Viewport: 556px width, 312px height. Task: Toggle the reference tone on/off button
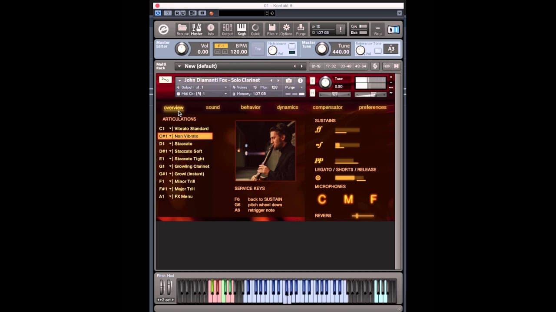click(x=378, y=51)
